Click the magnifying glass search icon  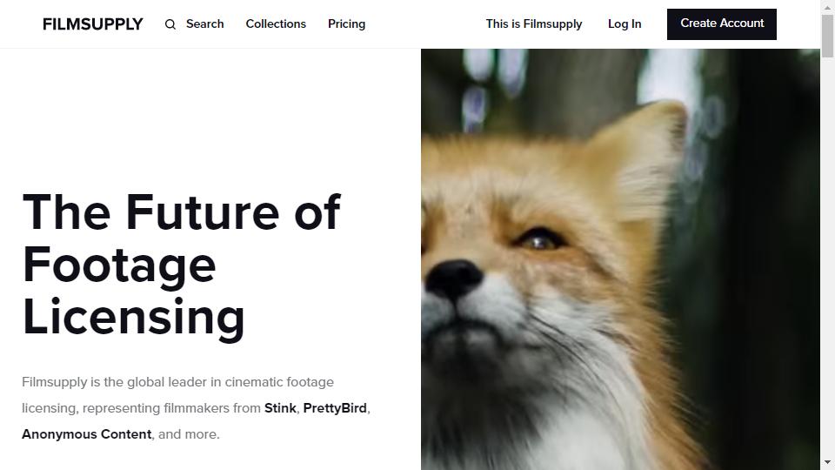coord(170,24)
